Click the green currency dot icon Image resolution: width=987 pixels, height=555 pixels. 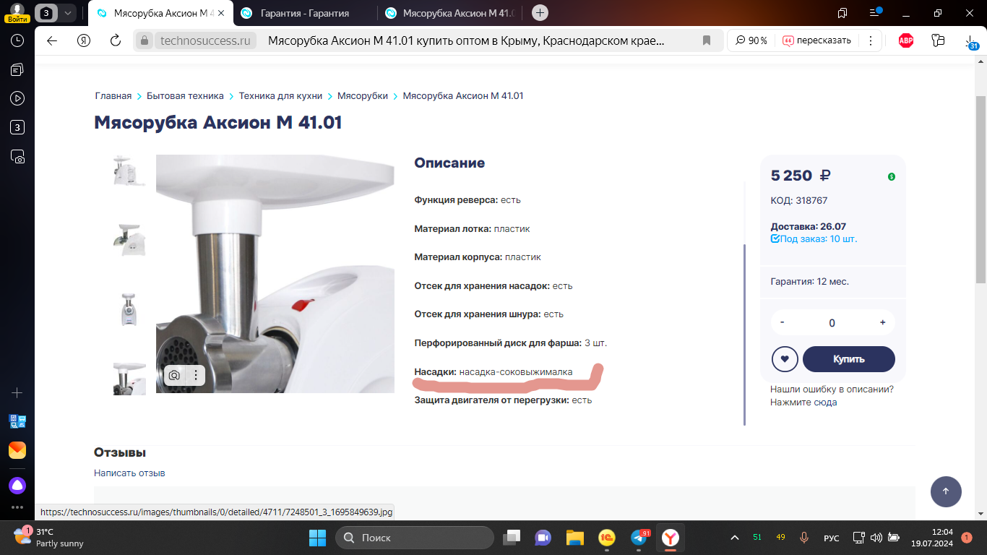(892, 176)
